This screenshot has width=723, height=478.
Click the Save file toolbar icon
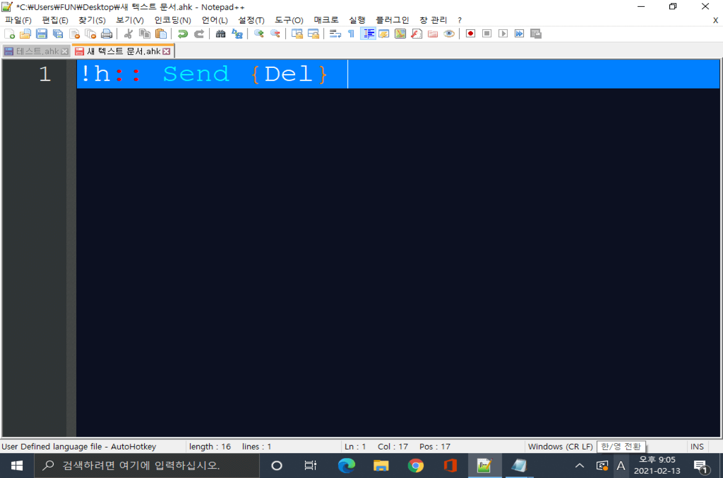(41, 34)
